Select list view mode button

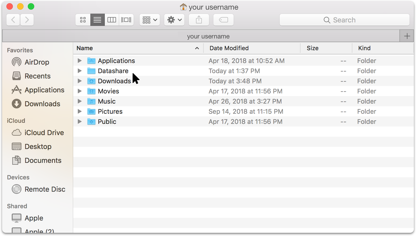[97, 20]
